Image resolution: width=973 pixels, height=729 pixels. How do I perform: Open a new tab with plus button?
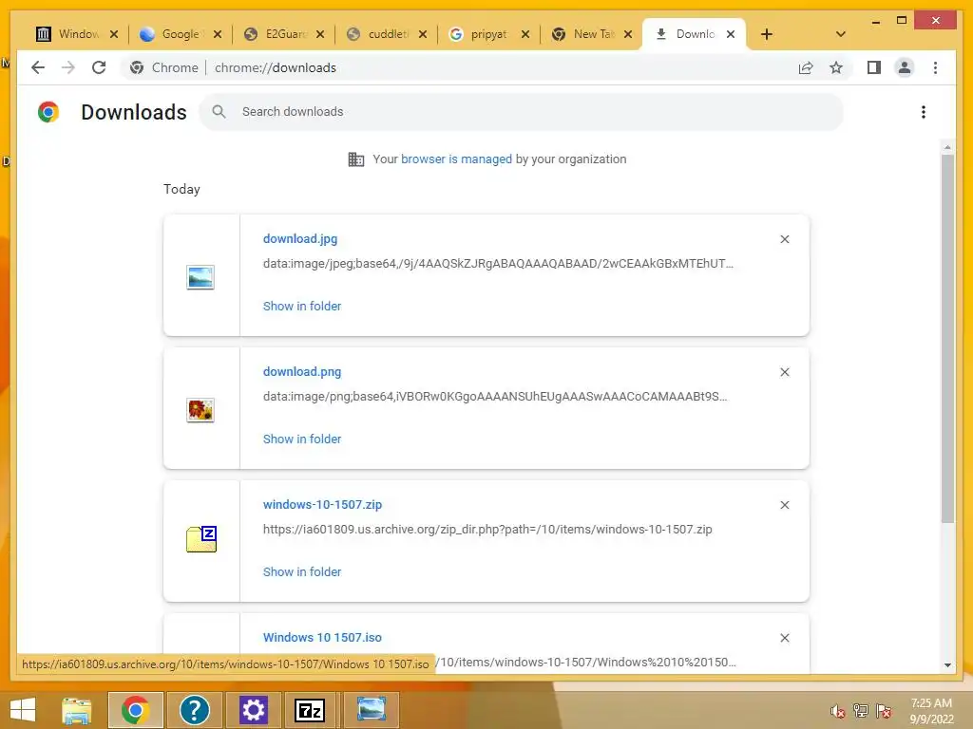[x=767, y=34]
